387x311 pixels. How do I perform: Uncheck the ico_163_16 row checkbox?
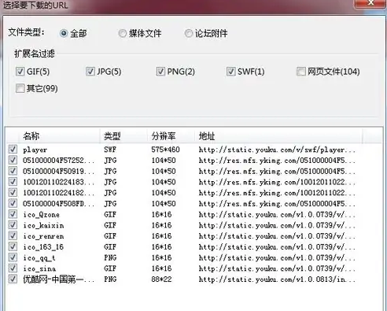click(13, 246)
